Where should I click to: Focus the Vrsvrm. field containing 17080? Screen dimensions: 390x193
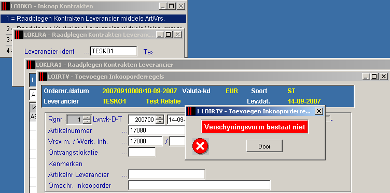point(145,141)
